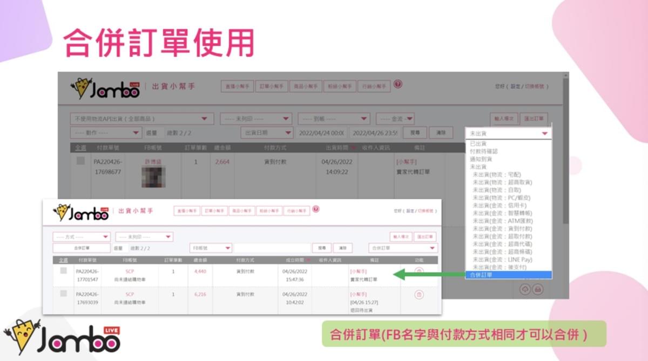Click the search text field next to FB帳號

[x=272, y=248]
